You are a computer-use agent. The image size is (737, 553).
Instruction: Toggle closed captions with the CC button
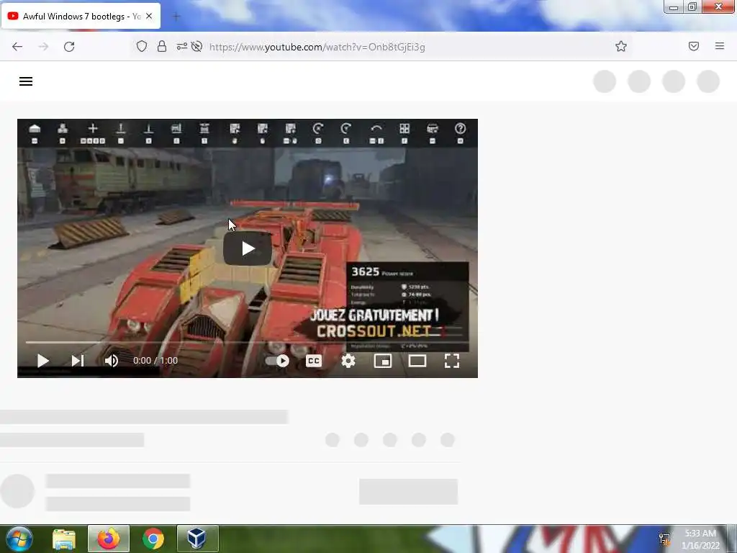[x=314, y=361]
